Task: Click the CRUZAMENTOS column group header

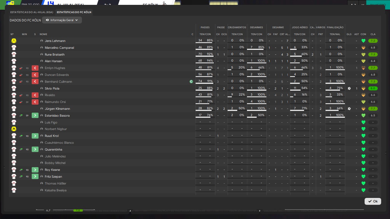Action: 237,27
